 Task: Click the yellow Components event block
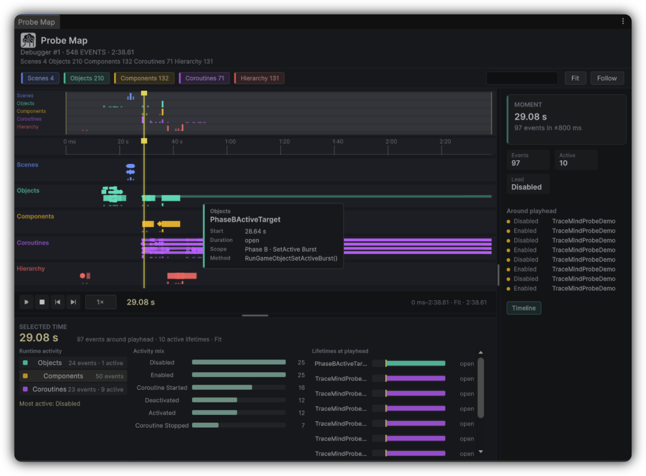[x=171, y=224]
